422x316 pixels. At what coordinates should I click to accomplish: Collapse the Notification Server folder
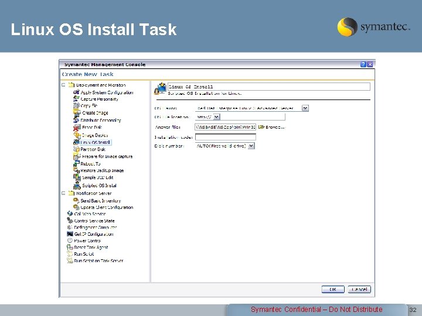63,193
